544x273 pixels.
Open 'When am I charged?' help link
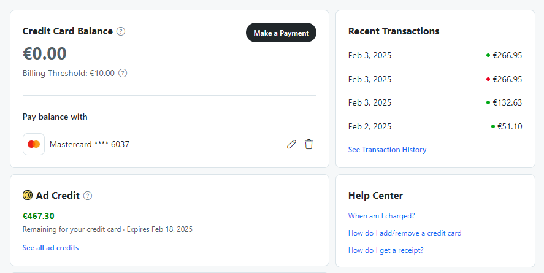[381, 216]
